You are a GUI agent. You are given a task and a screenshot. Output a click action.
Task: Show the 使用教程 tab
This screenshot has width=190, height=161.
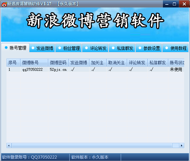(x=176, y=48)
